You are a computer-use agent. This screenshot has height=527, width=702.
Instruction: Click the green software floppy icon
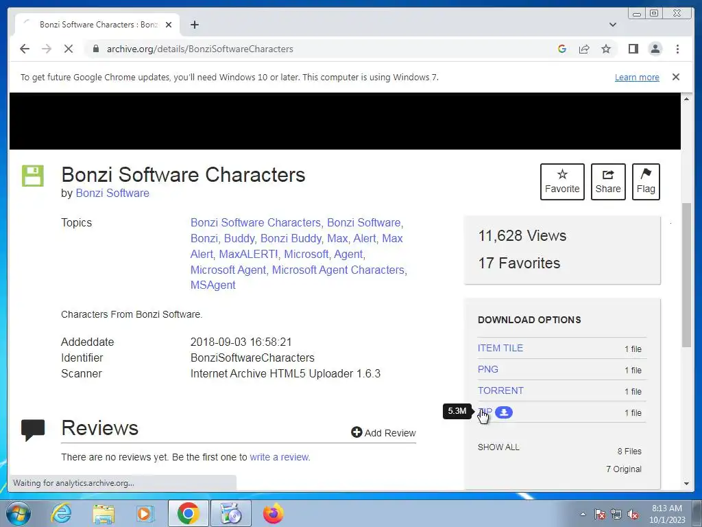(33, 176)
